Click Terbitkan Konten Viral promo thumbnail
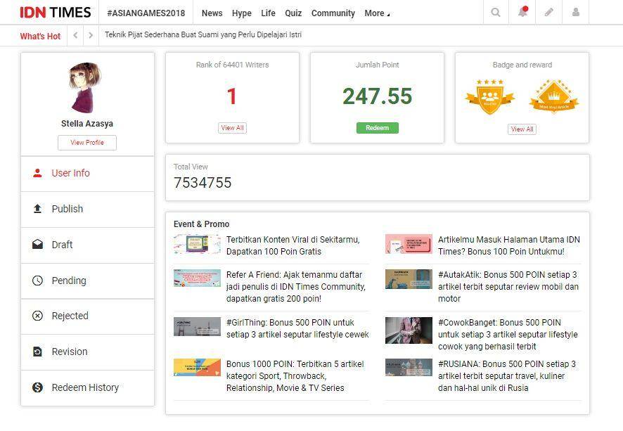The image size is (623, 431). (x=197, y=243)
